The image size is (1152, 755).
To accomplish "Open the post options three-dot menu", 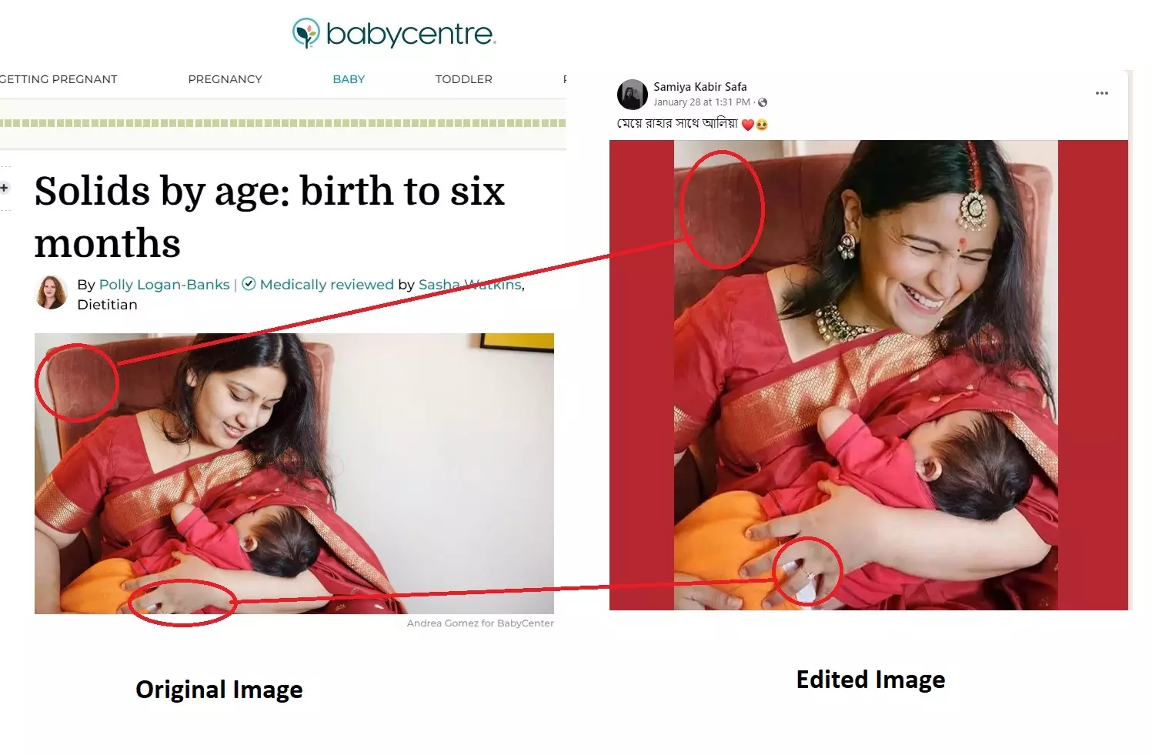I will (1101, 93).
